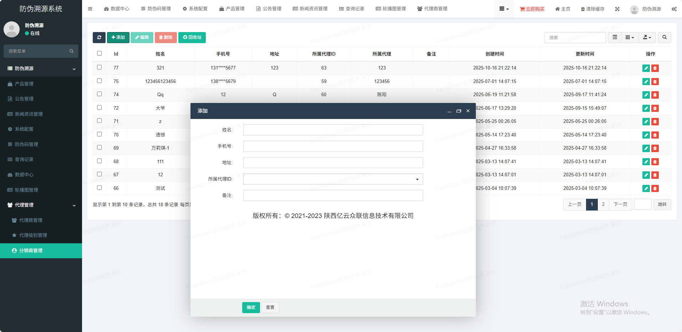
Task: Open the recycle bin (回收站)
Action: click(192, 37)
